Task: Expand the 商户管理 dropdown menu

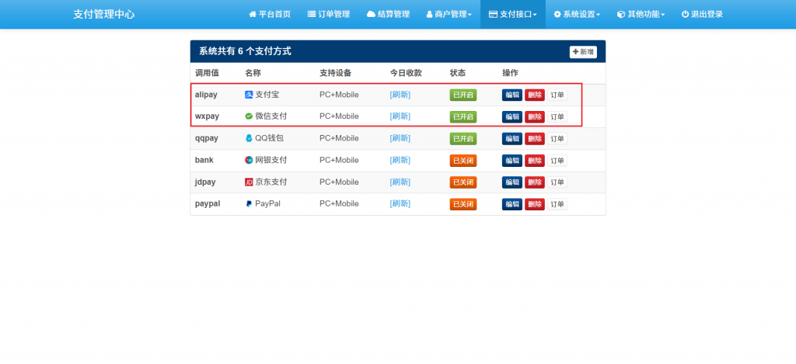Action: click(449, 14)
